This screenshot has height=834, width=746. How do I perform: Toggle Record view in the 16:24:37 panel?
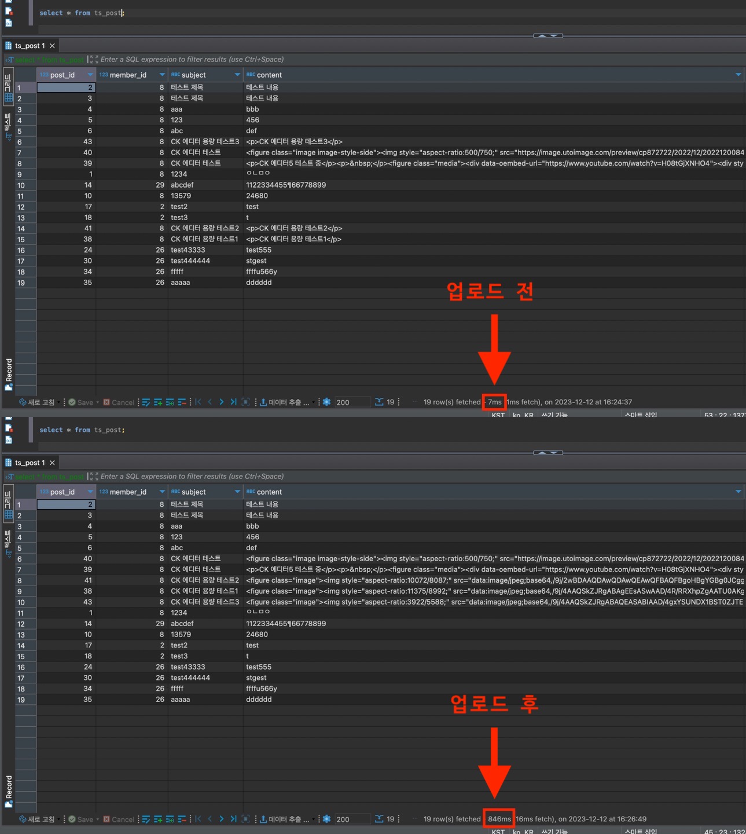tap(9, 374)
